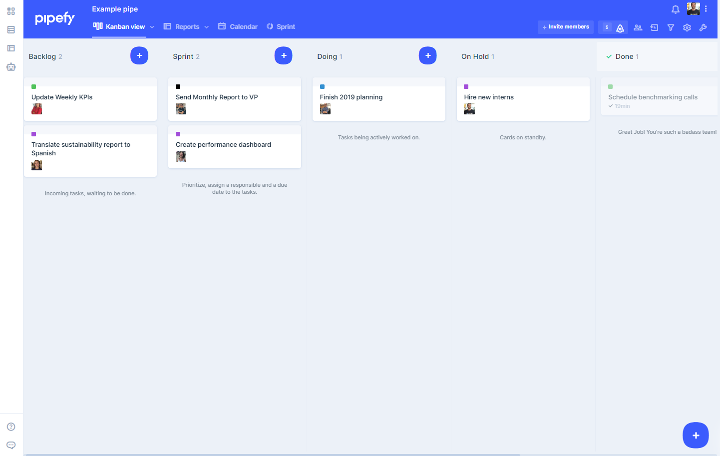This screenshot has height=456, width=720.
Task: Open the pipe filter funnel icon
Action: tap(671, 27)
